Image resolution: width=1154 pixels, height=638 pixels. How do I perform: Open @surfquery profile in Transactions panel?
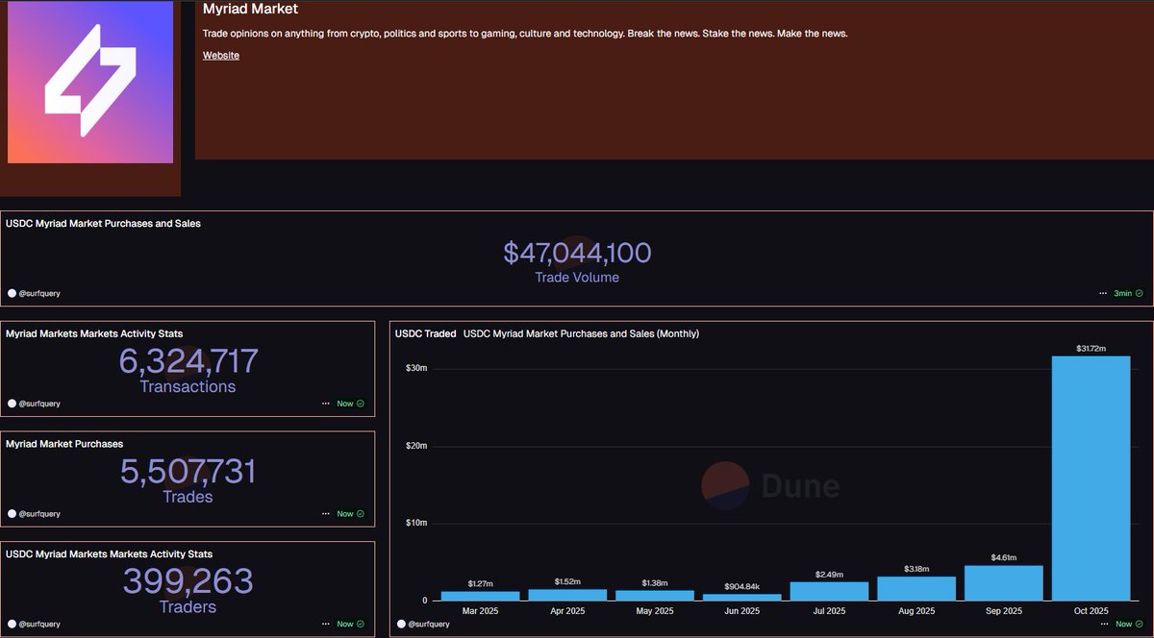(x=35, y=404)
